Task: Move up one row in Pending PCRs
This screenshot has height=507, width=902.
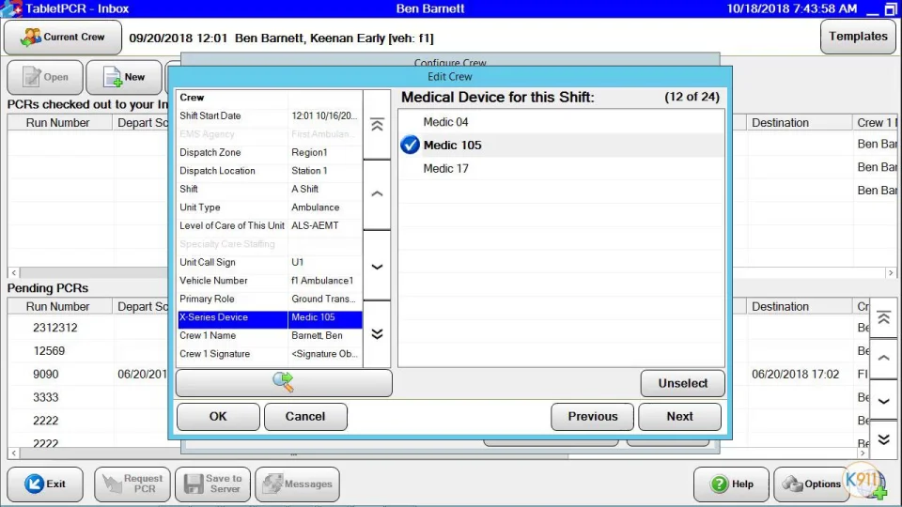Action: [883, 358]
